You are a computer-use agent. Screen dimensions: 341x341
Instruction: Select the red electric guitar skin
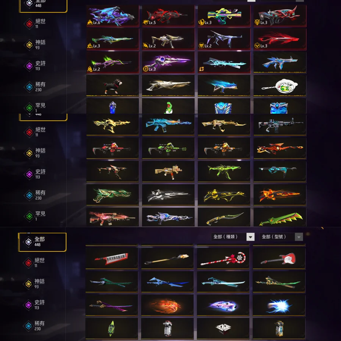tap(279, 258)
